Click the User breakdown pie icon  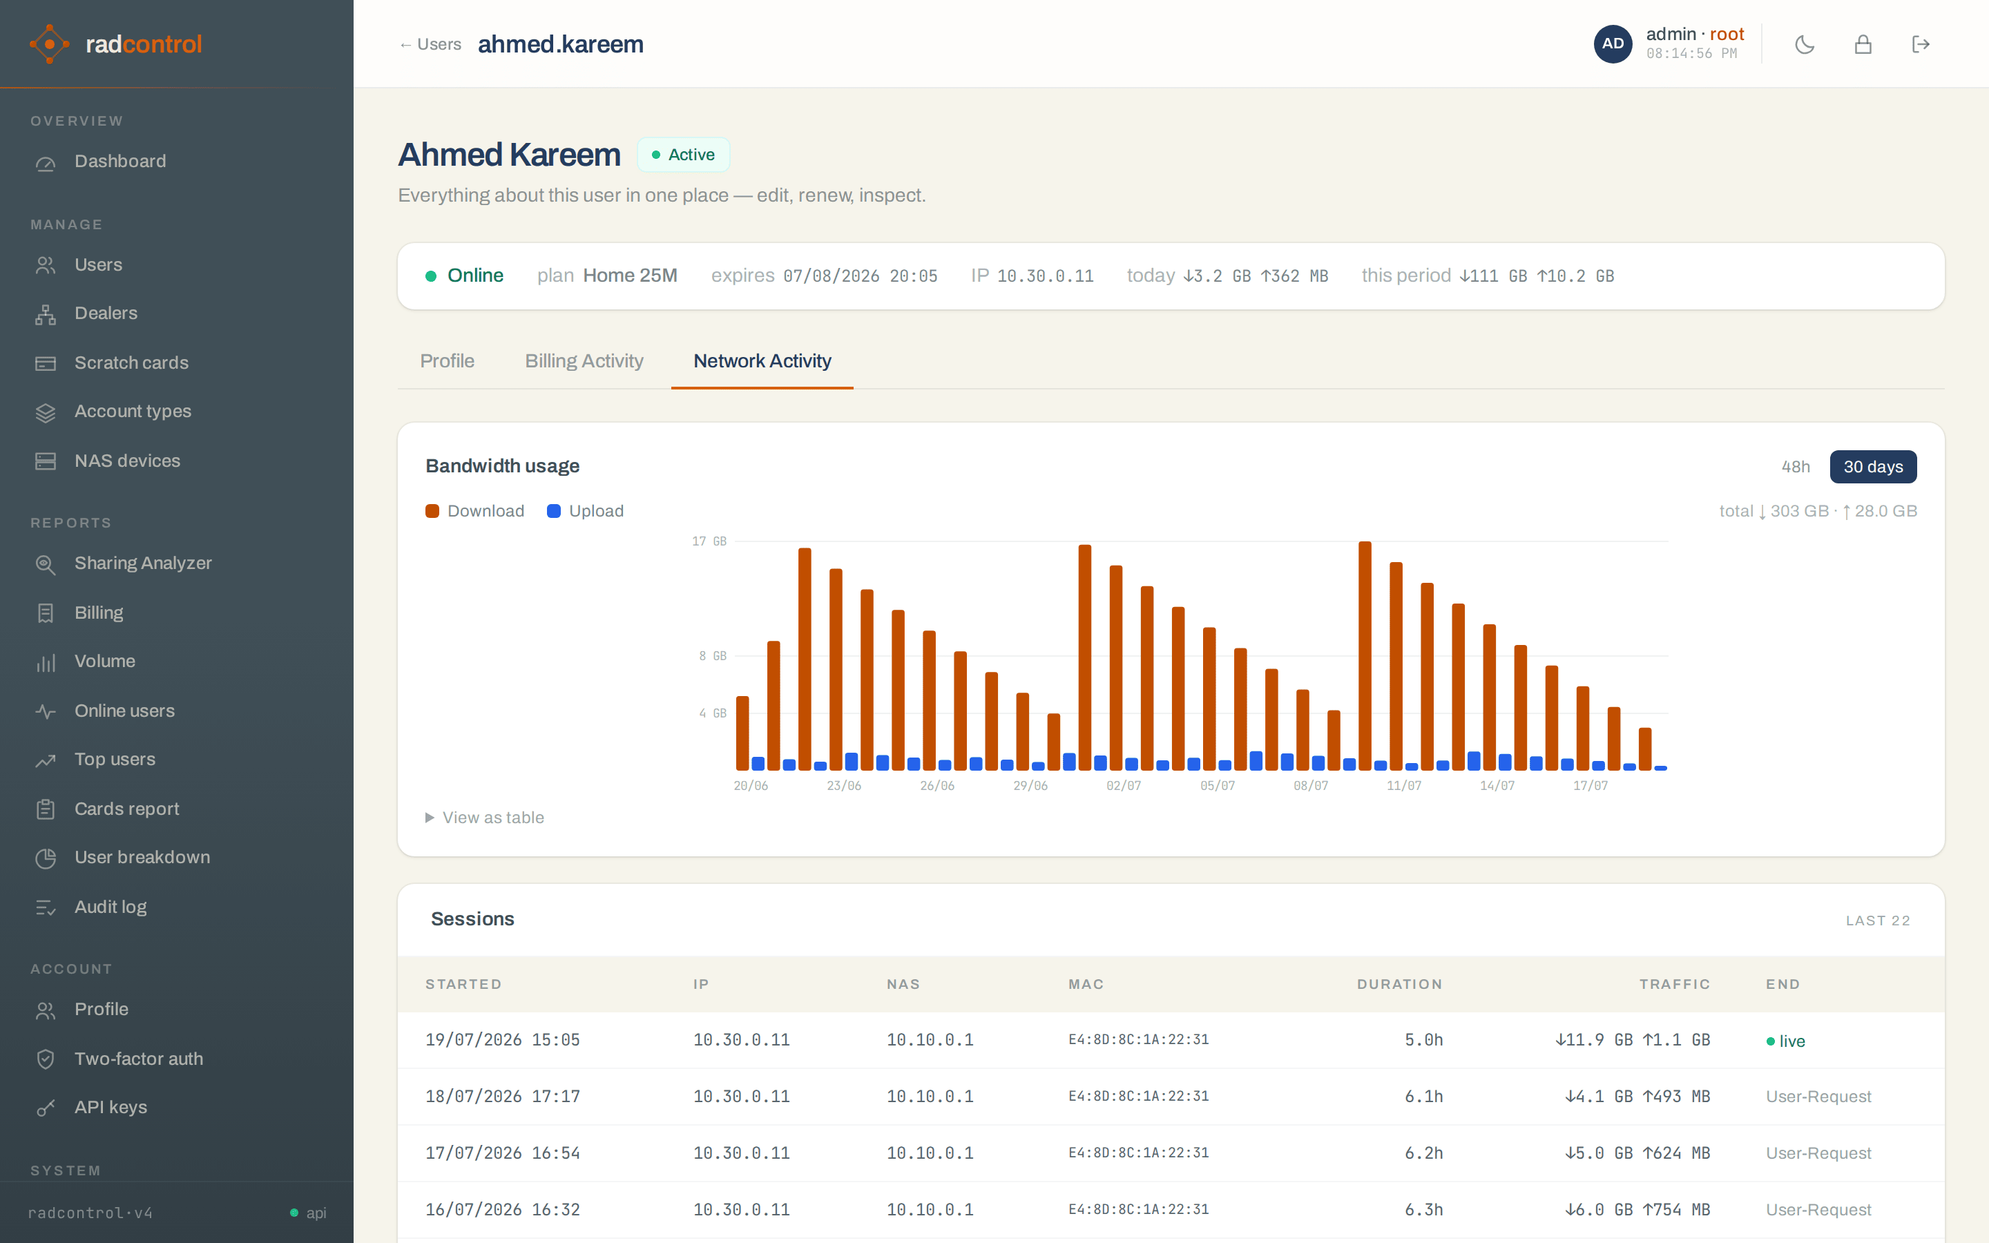click(46, 858)
